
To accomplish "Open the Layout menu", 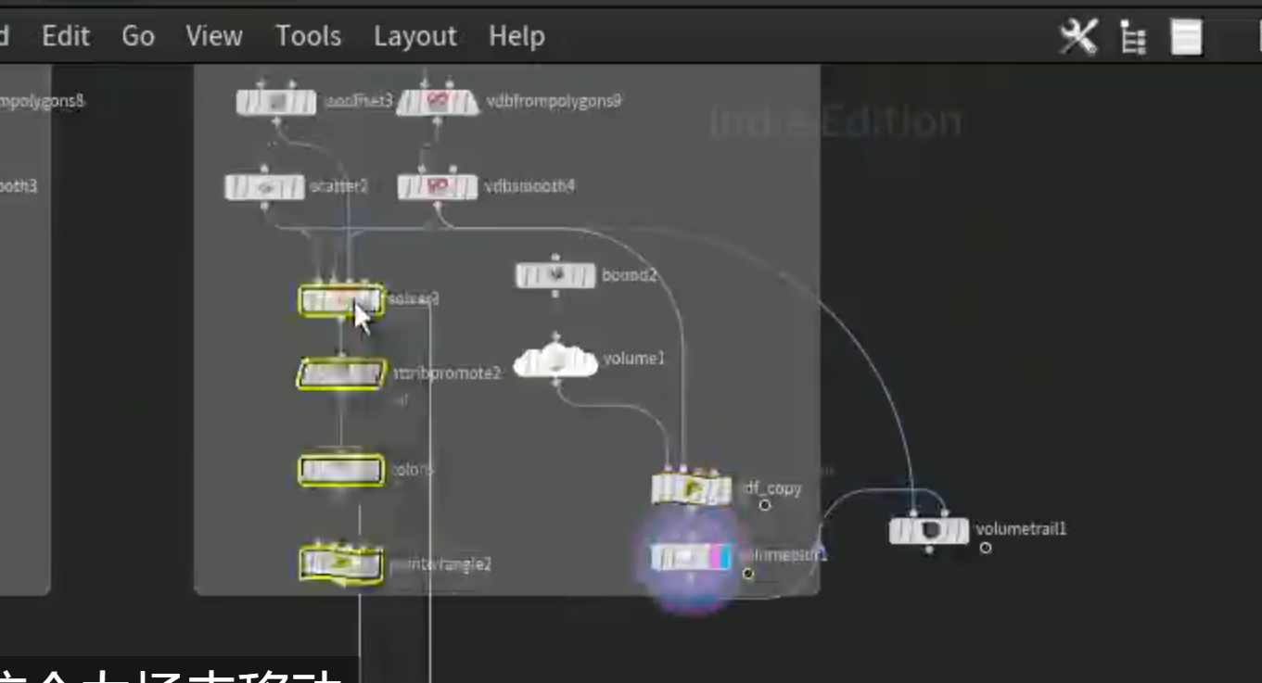I will click(x=414, y=36).
